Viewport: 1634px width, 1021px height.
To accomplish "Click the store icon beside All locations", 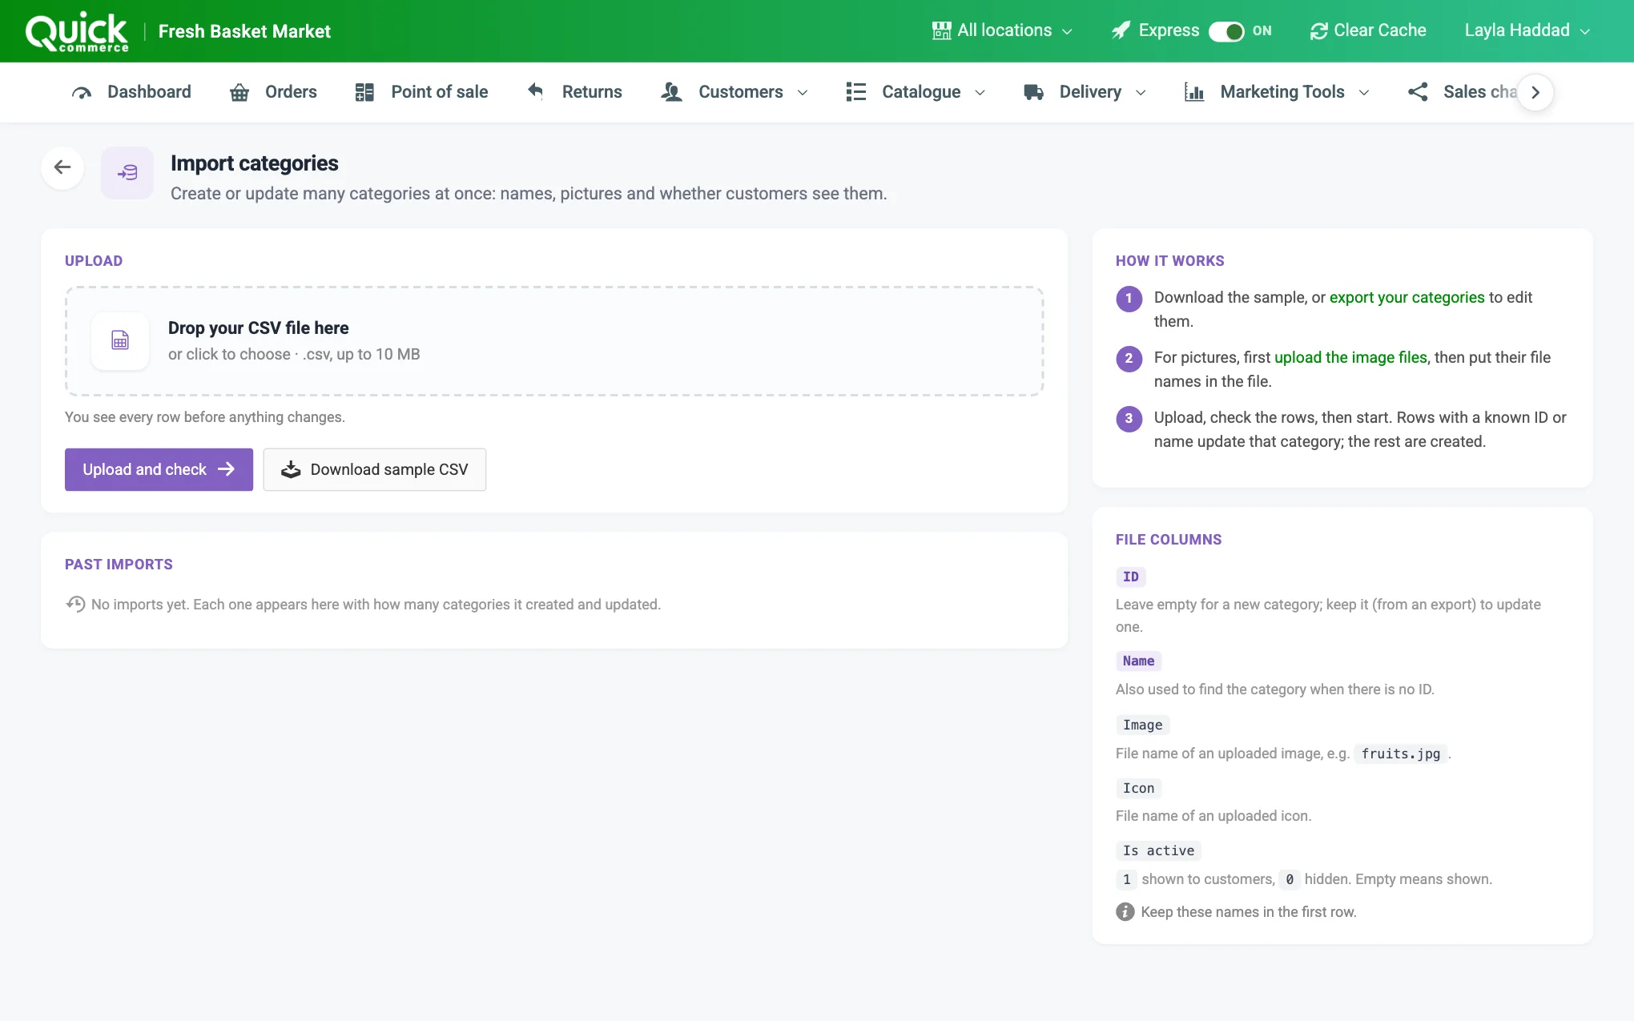I will (942, 30).
